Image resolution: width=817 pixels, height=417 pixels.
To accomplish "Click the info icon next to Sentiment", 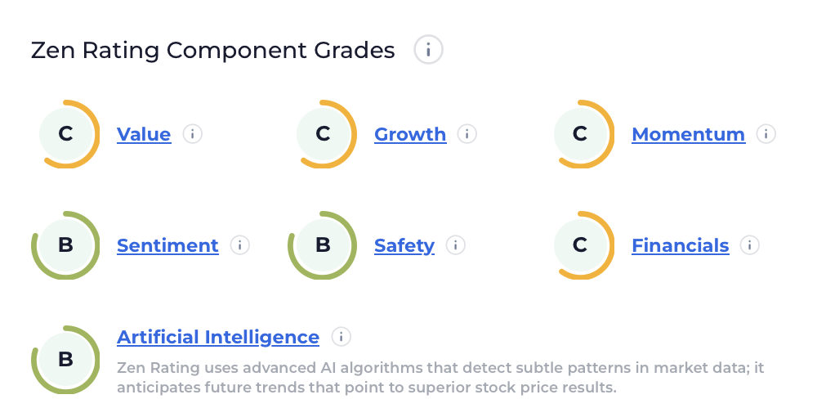I will [239, 245].
